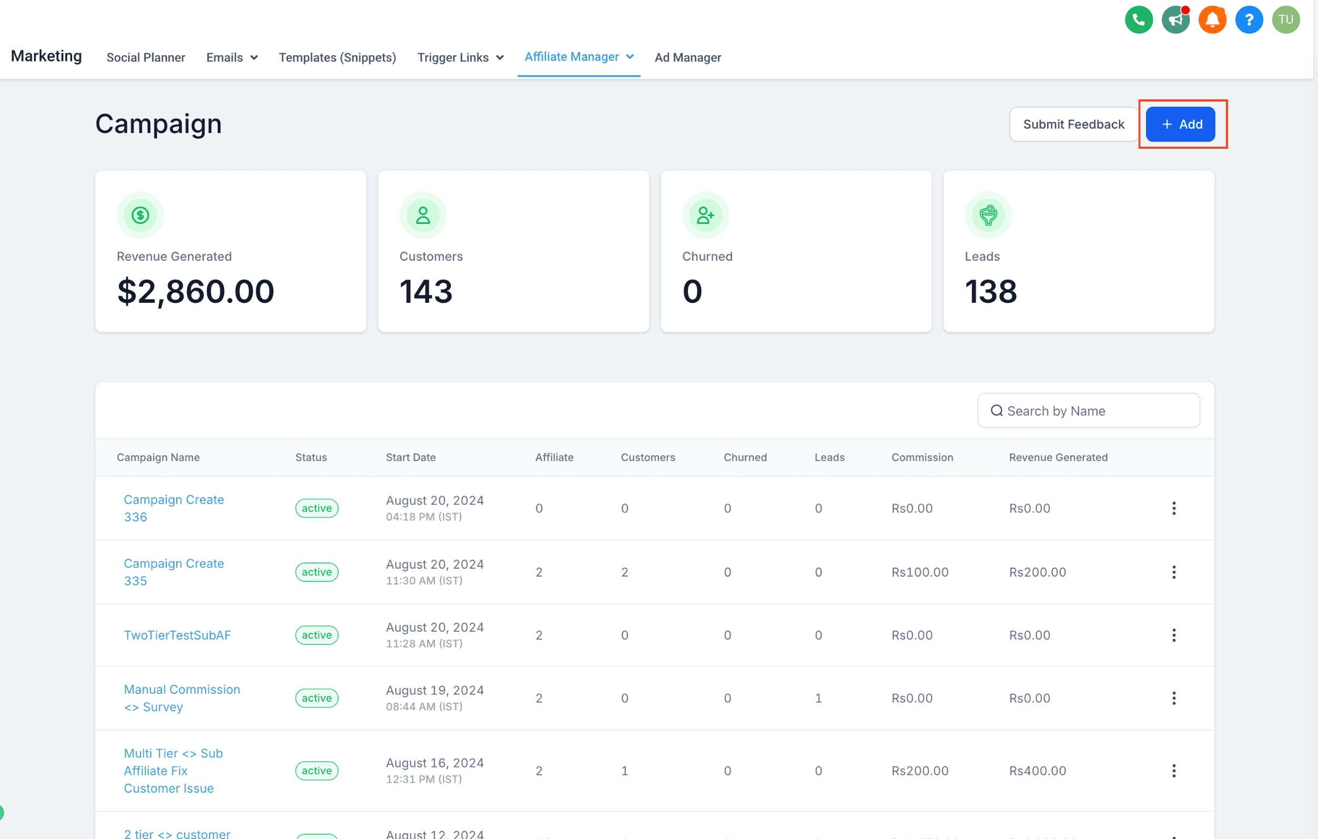Open the TU user avatar
Screen dimensions: 1318x839
[1286, 20]
